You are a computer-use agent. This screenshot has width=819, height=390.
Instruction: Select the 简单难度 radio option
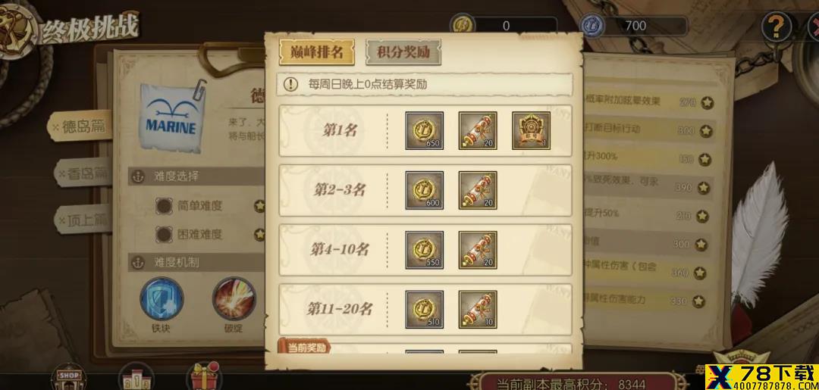click(164, 206)
